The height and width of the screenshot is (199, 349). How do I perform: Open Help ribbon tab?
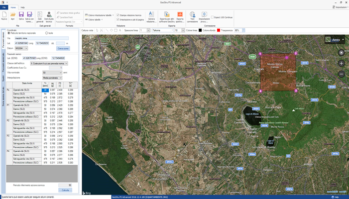click(x=22, y=7)
